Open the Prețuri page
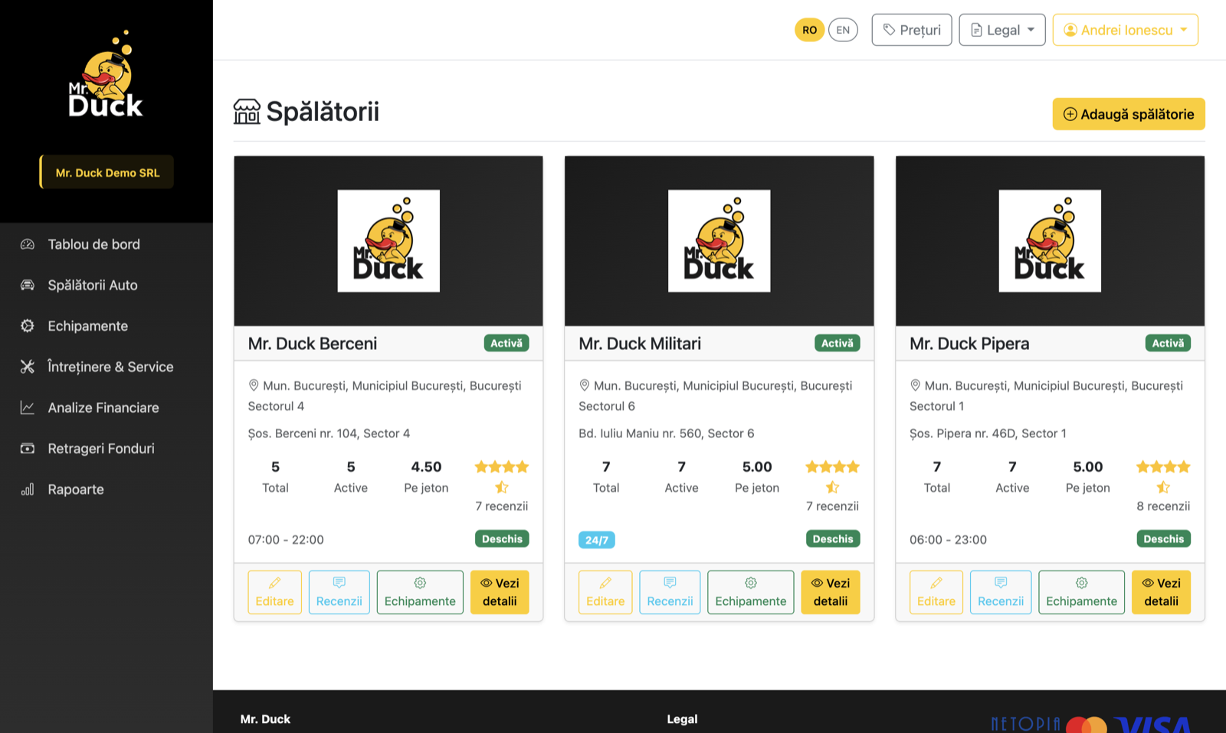This screenshot has width=1226, height=733. pyautogui.click(x=912, y=30)
